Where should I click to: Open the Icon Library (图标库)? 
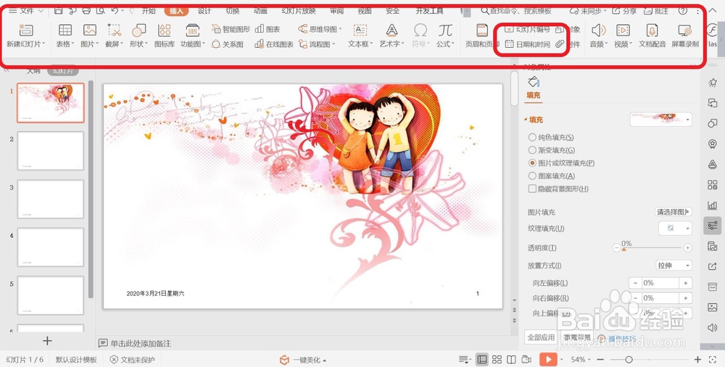point(165,30)
